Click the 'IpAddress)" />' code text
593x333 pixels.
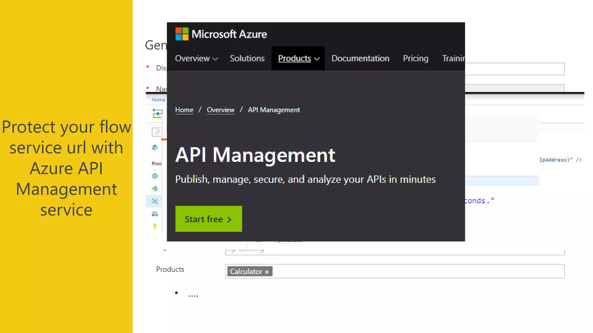[x=560, y=160]
